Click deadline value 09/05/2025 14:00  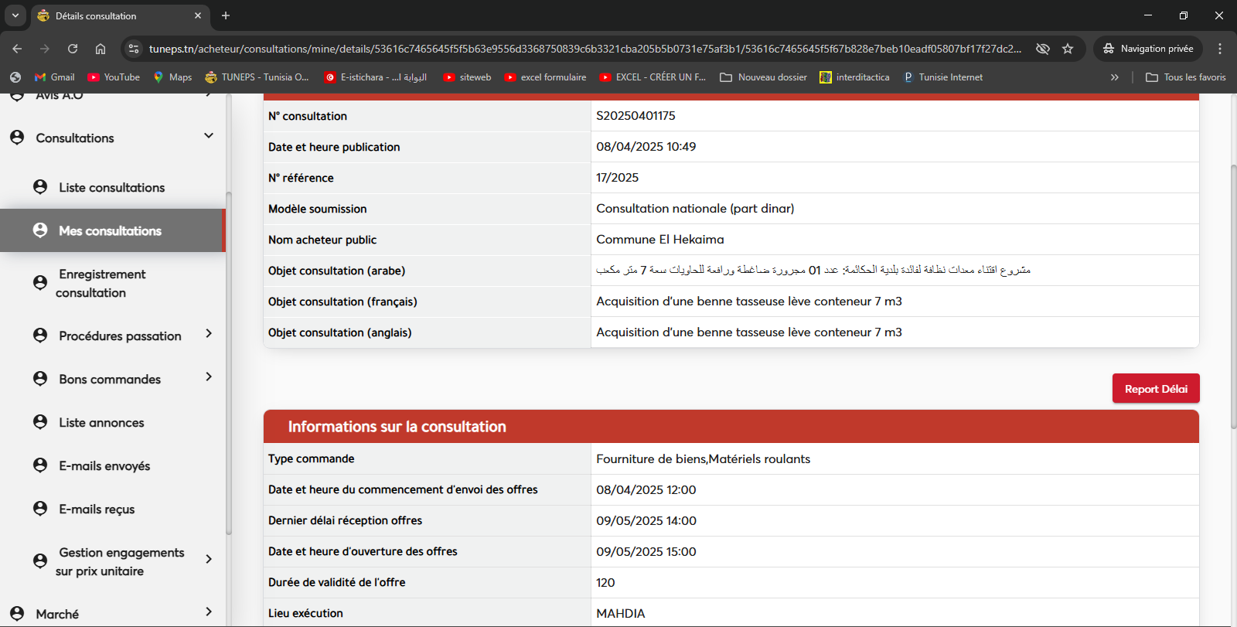646,521
